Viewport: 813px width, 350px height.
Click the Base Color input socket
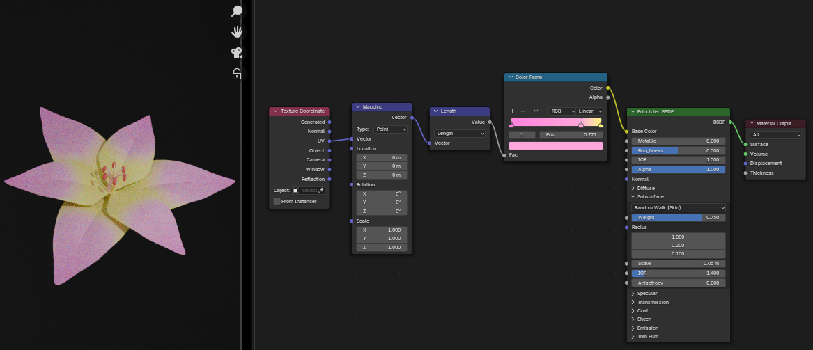coord(627,131)
